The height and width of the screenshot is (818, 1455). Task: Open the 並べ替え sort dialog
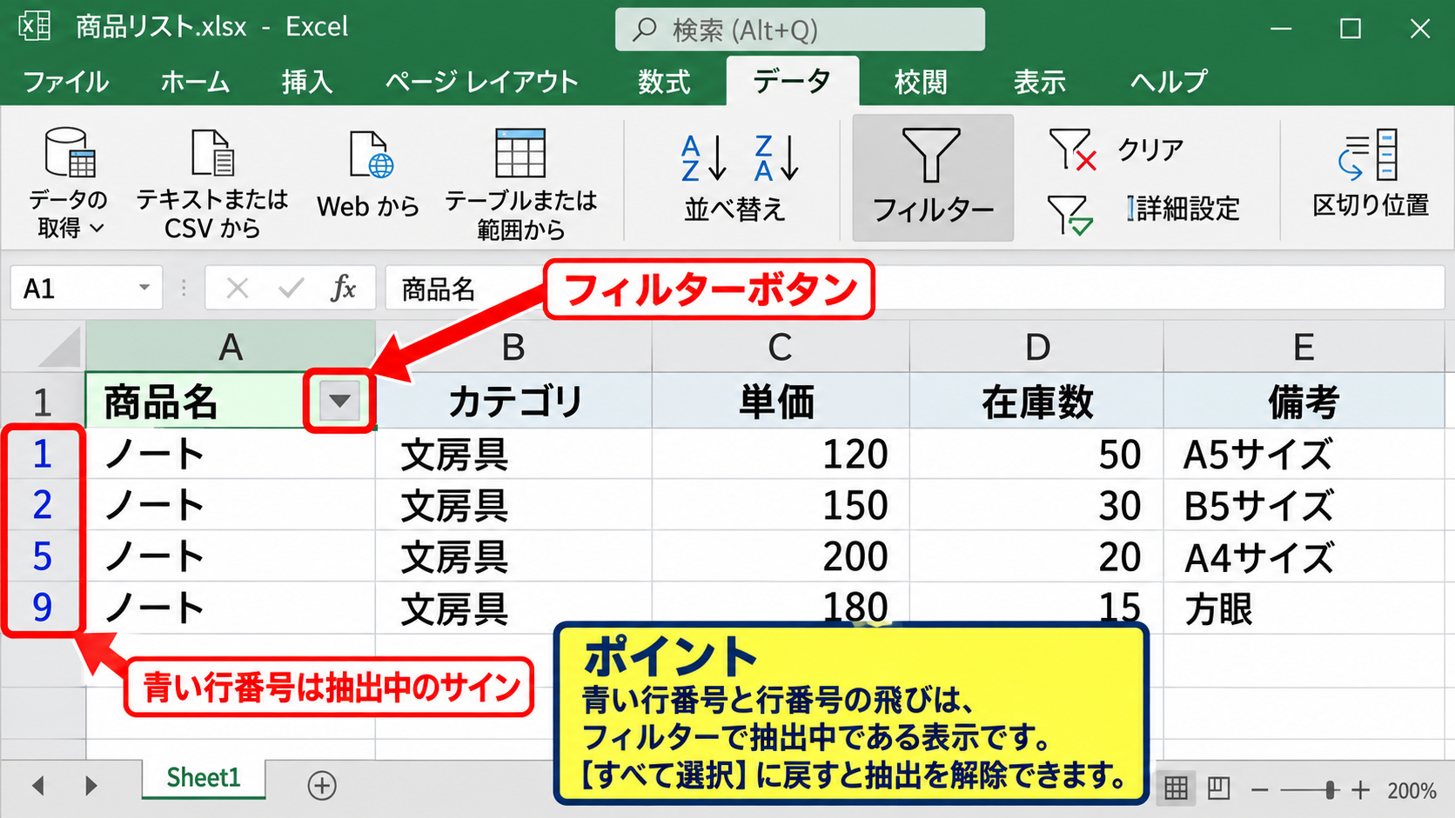point(734,209)
